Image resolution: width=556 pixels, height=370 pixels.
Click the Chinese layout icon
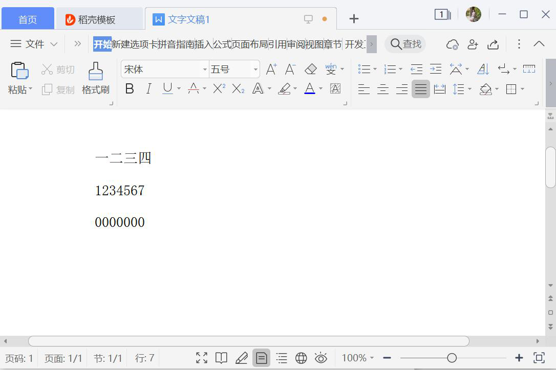click(456, 69)
